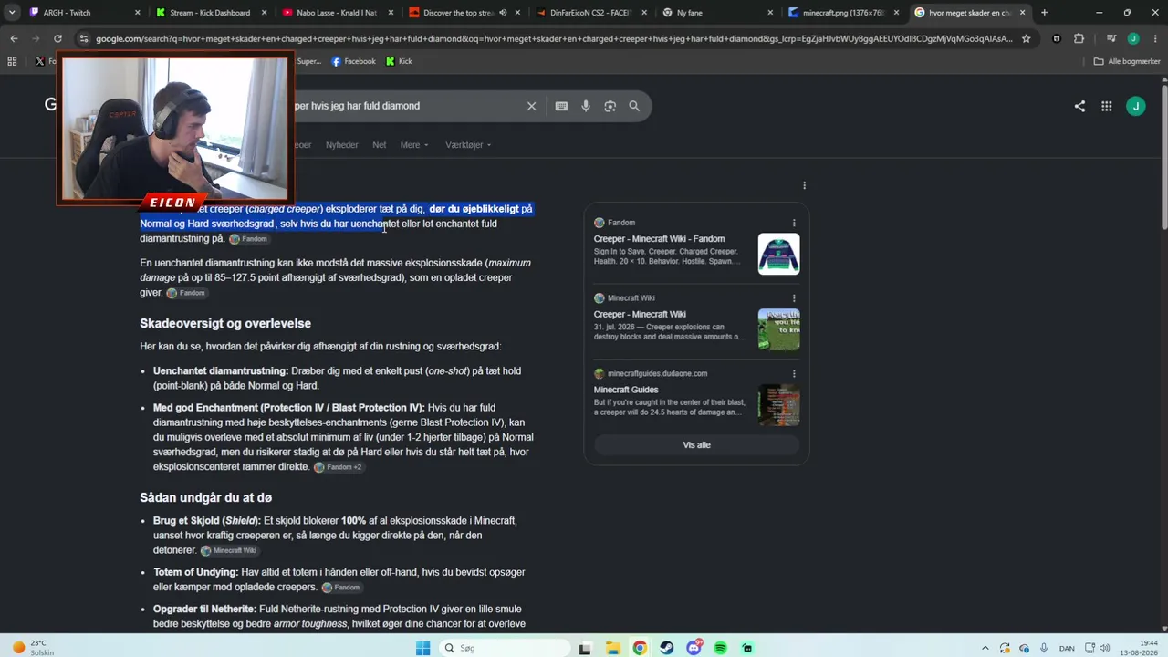Open Minecraft Guides result link
Image resolution: width=1168 pixels, height=657 pixels.
626,390
